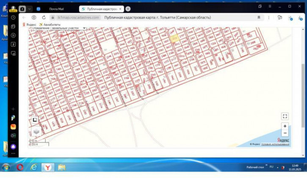Launch Yandex Browser from Windows taskbar
Screen dimensions: 307x178
pyautogui.click(x=48, y=167)
